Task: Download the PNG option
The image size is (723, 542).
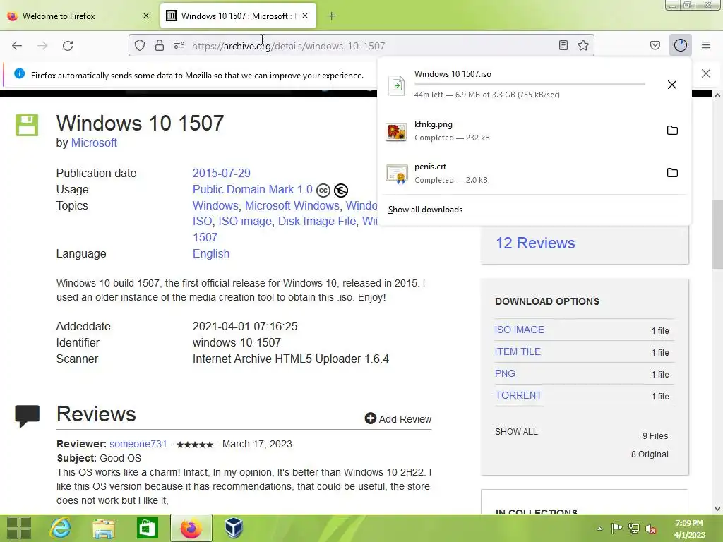Action: click(505, 373)
